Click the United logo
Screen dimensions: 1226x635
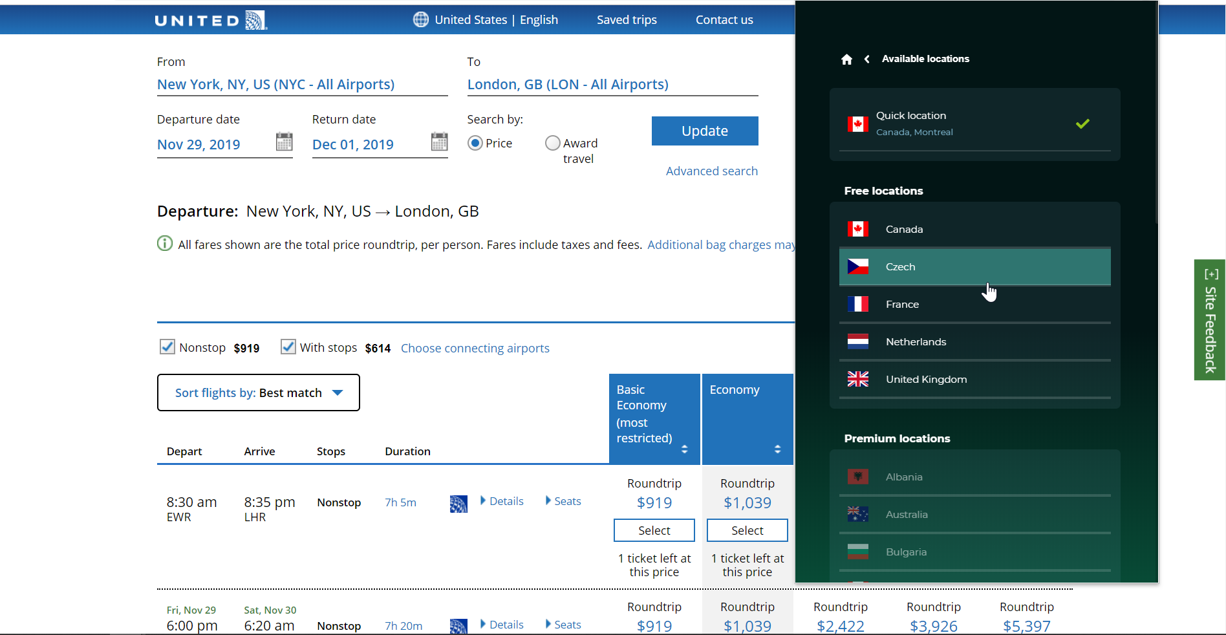tap(211, 20)
